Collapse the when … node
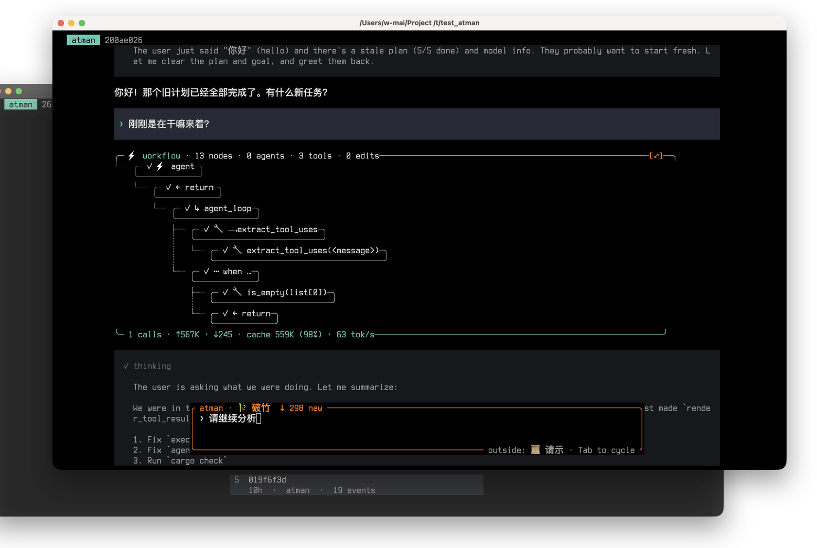Screen dimensions: 817x548 225,273
